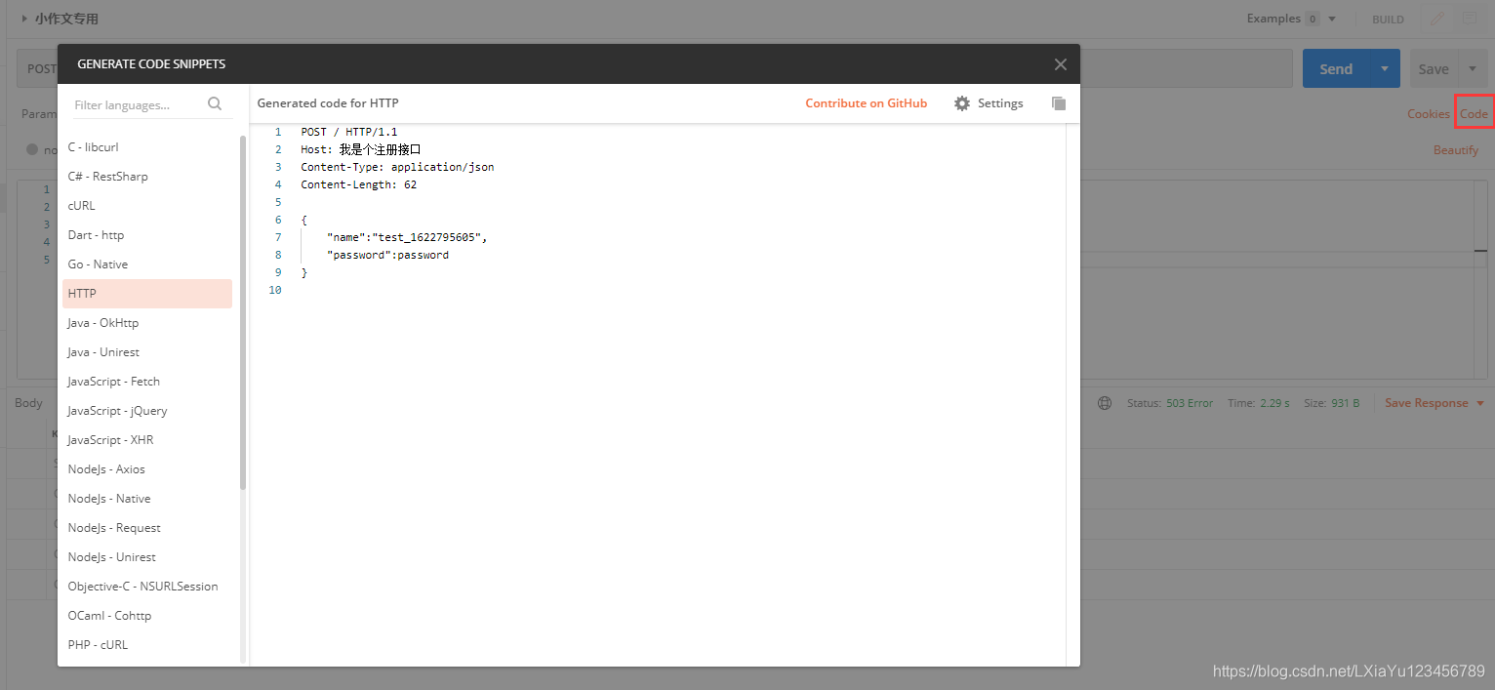Click the response Time 2.29 s value
The width and height of the screenshot is (1495, 690).
pos(1274,403)
